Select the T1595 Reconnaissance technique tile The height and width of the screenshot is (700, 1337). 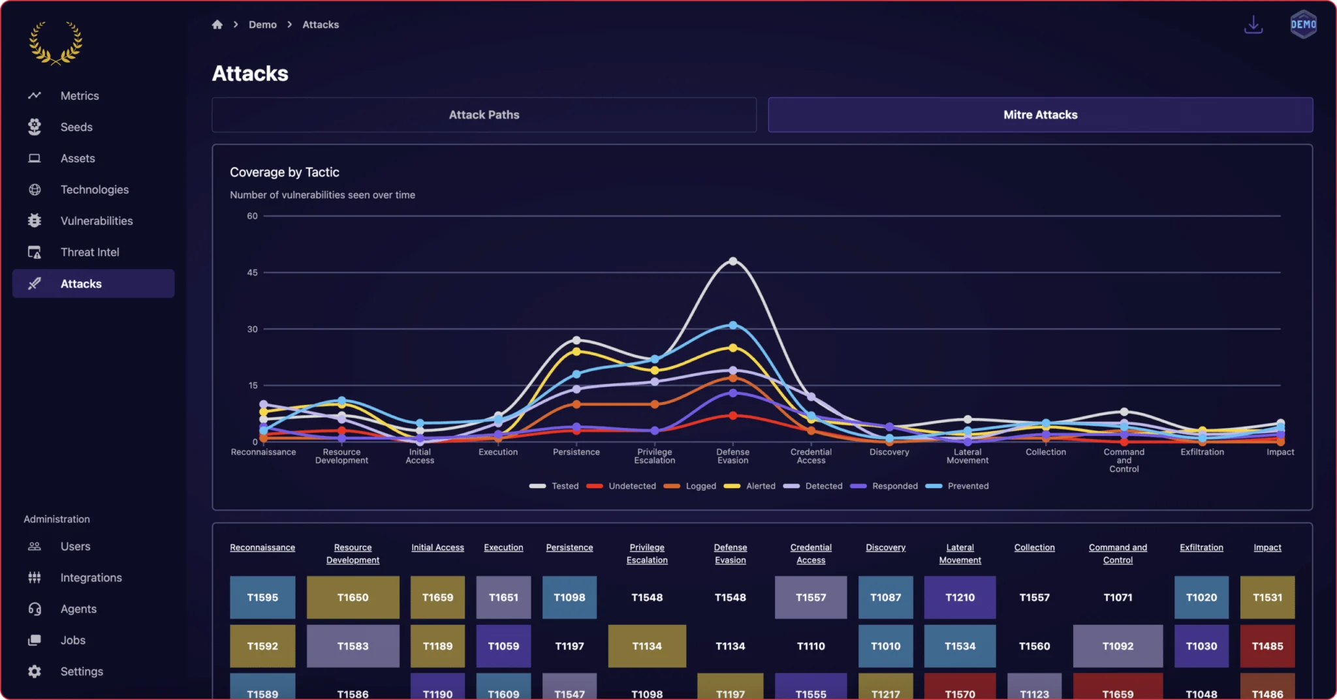[x=262, y=598]
